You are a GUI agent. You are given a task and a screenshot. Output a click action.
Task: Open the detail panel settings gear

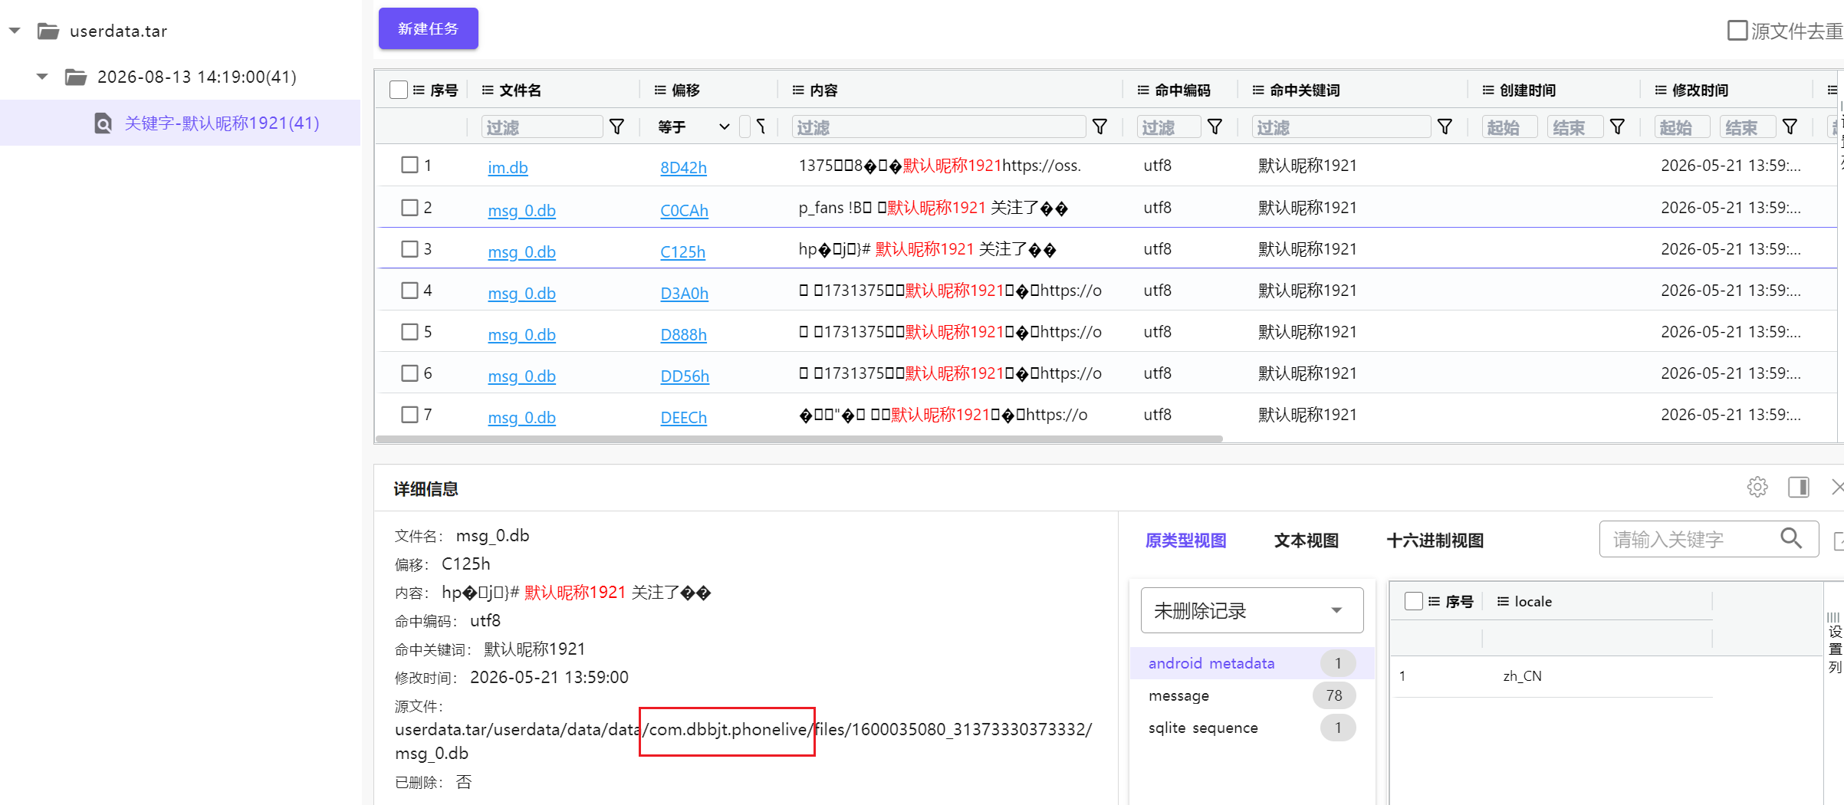pos(1757,487)
